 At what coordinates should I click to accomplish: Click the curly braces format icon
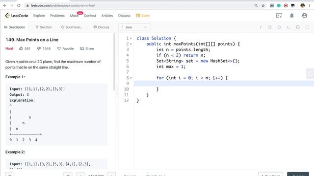tap(270, 27)
